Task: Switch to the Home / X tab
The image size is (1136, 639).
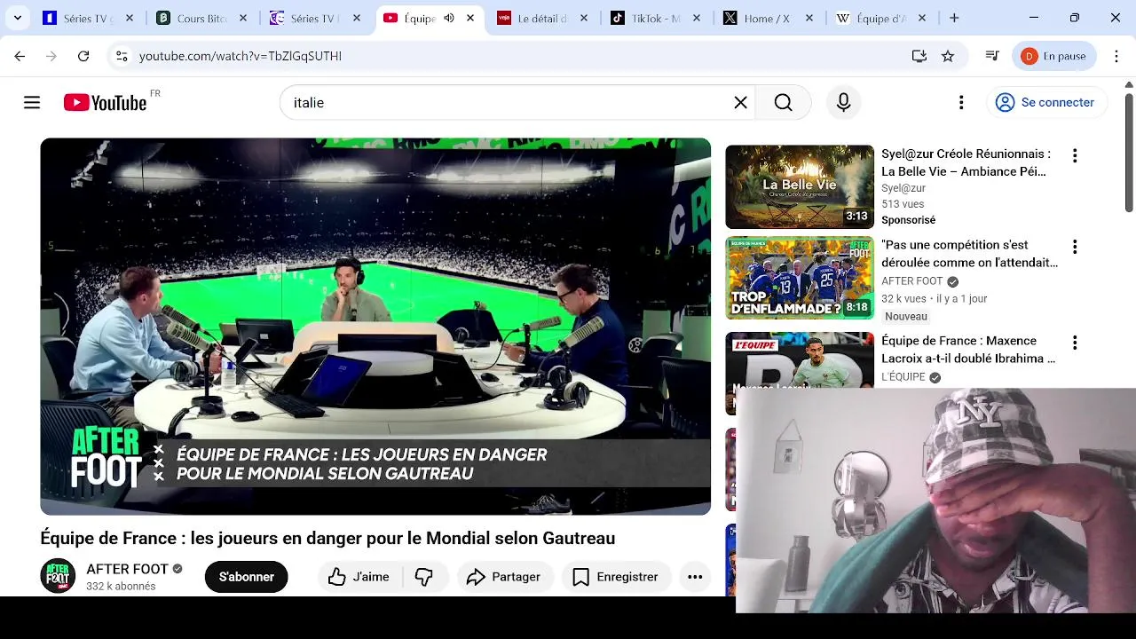Action: tap(770, 18)
